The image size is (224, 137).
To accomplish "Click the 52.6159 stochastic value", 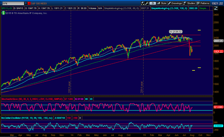I will tap(79, 99).
